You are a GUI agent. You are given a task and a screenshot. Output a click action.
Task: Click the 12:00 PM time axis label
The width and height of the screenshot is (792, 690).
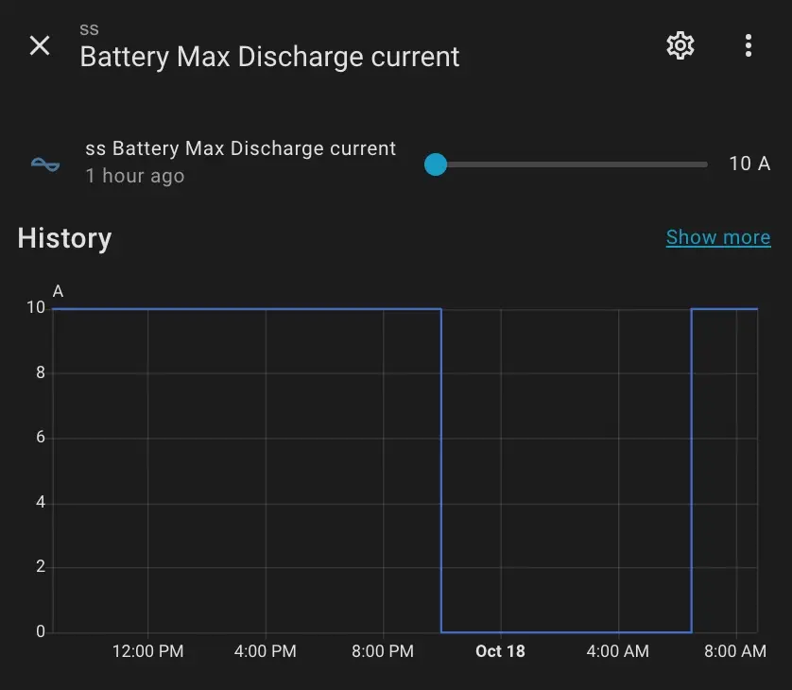point(147,651)
